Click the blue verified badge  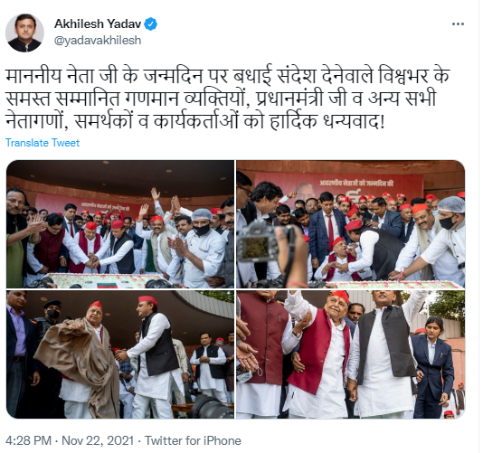tap(151, 24)
